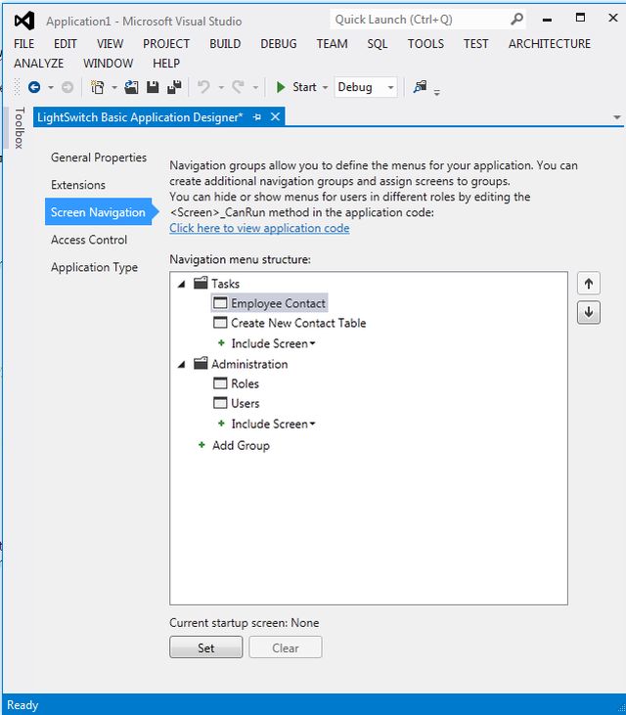Click the Quick Launch magnifier icon
This screenshot has width=626, height=715.
pos(516,20)
